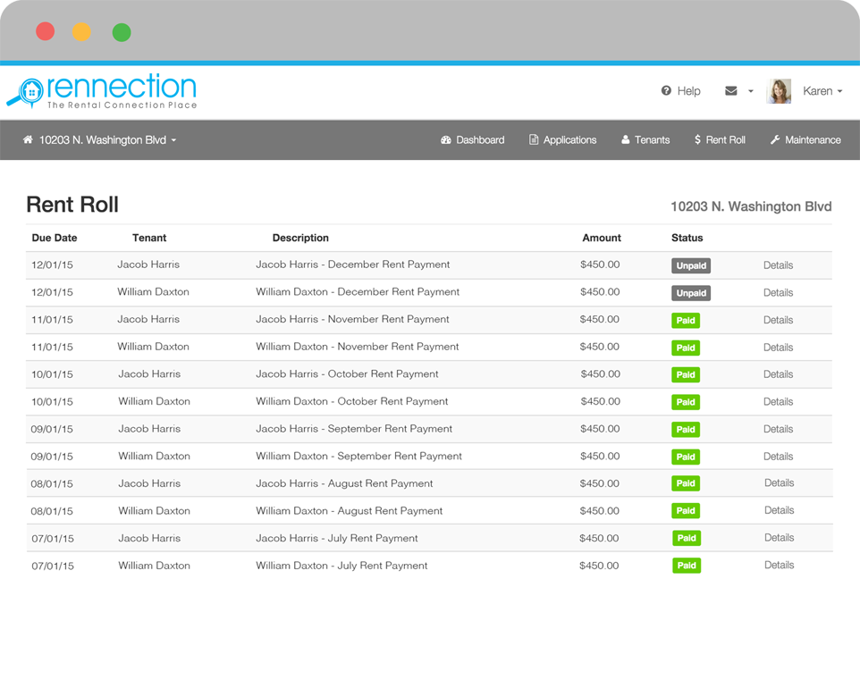Click the Rent Roll dollar sign icon
The width and height of the screenshot is (860, 688).
coord(697,140)
